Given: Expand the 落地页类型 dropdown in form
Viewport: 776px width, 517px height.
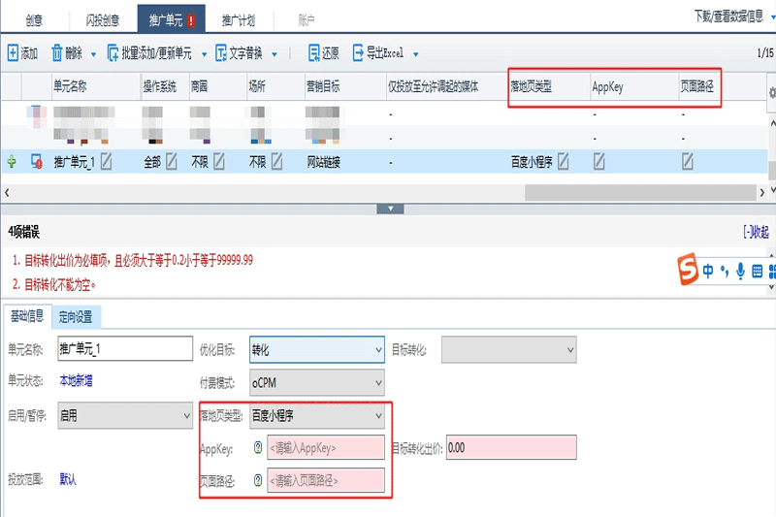Looking at the screenshot, I should tap(316, 416).
